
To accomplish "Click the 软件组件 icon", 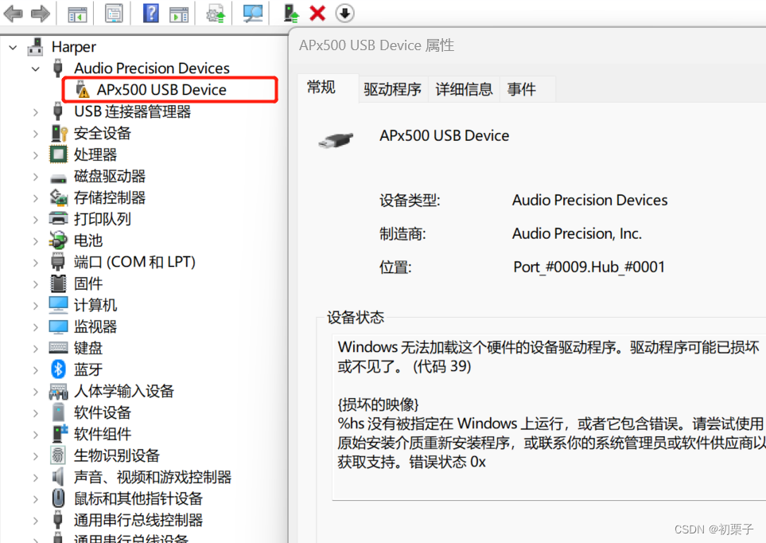I will coord(60,433).
